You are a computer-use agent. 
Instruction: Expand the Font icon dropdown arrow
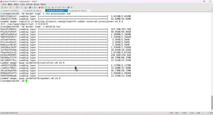(x=37, y=7)
